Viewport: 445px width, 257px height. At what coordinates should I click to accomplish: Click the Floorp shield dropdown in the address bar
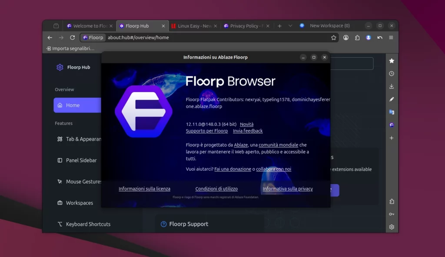point(93,37)
